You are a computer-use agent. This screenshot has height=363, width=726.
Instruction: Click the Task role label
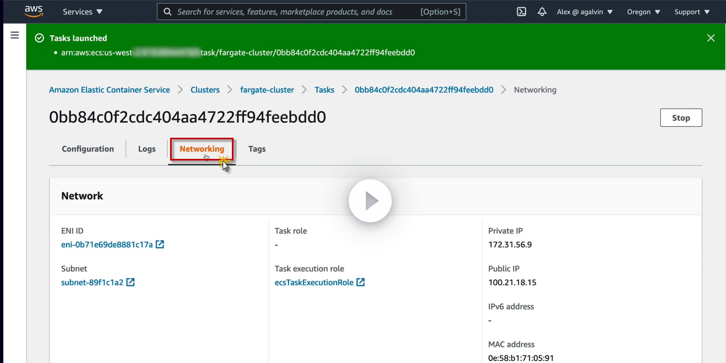click(x=291, y=231)
